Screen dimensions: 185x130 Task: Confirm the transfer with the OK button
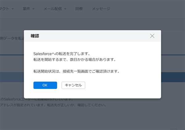45,85
